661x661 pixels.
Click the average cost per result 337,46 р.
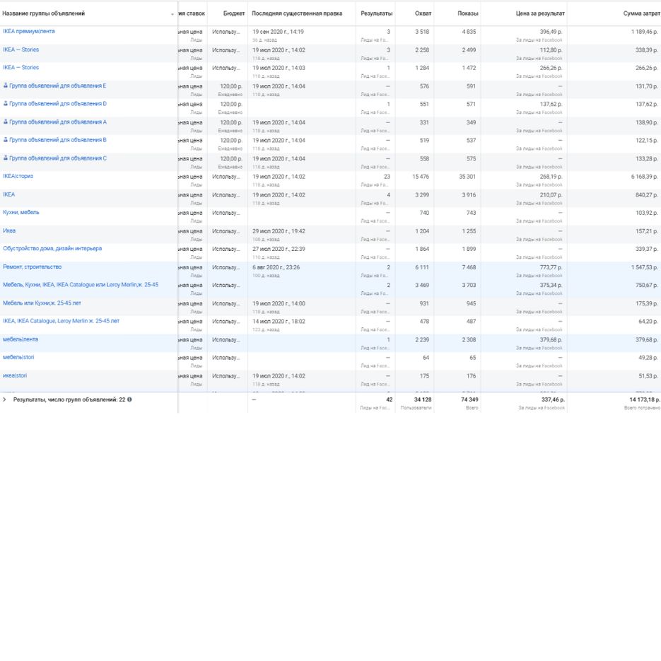point(553,399)
